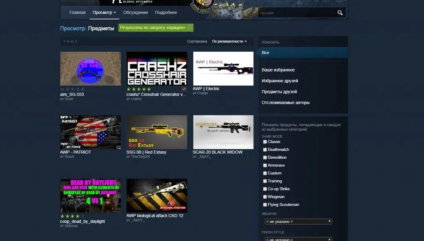The image size is (424, 241).
Task: Expand the FINISH STYLE dropdown
Action: pyautogui.click(x=298, y=239)
